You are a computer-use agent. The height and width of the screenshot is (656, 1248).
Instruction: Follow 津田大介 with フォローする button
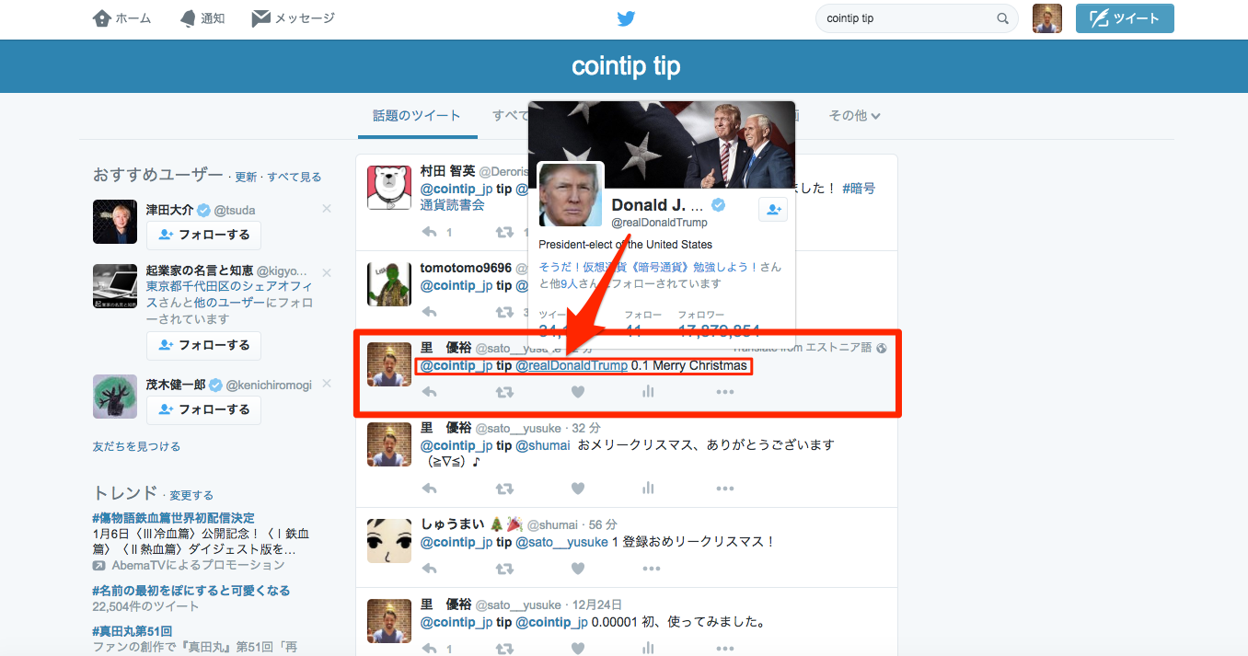pos(203,235)
